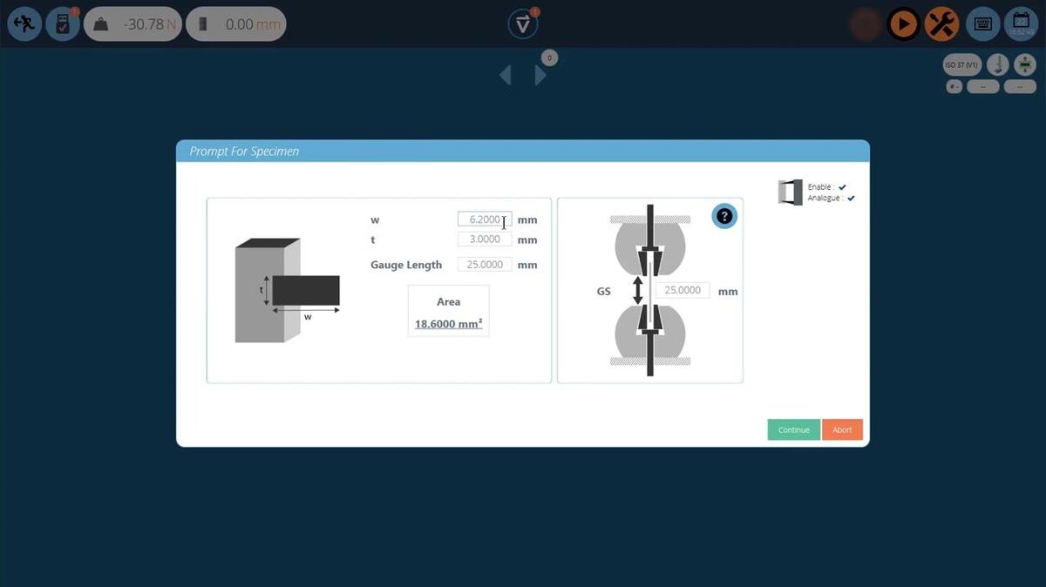Click the test machine frame icon
The image size is (1046, 587).
tap(998, 65)
